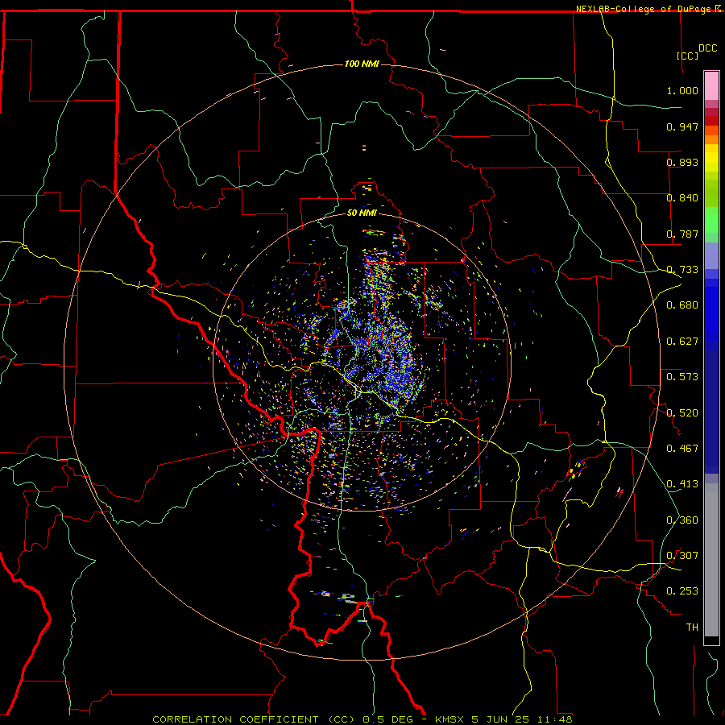Viewport: 725px width, 725px height.
Task: Click the 0.733 scale value
Action: (682, 270)
